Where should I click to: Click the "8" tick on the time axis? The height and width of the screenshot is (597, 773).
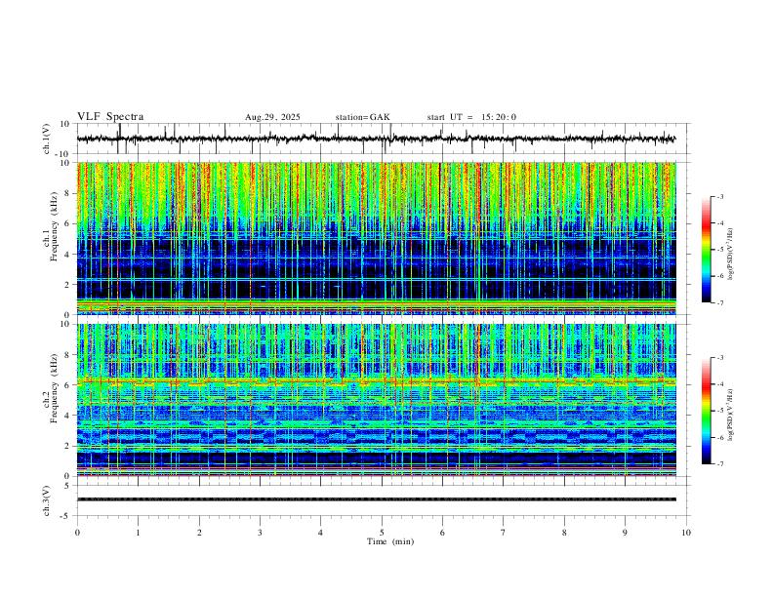pos(564,533)
